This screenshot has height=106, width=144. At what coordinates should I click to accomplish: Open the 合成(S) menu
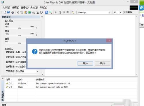coord(34,8)
